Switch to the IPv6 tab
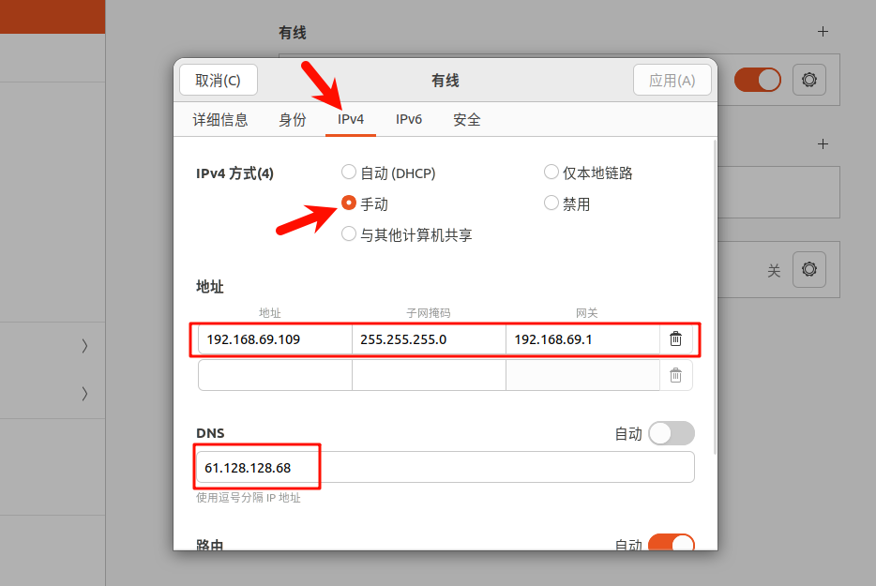Viewport: 876px width, 586px height. [409, 120]
